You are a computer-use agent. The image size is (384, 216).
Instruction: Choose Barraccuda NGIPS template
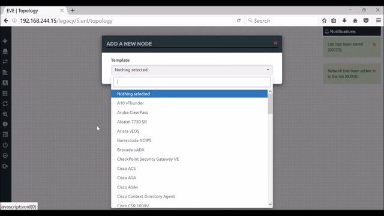(x=189, y=140)
